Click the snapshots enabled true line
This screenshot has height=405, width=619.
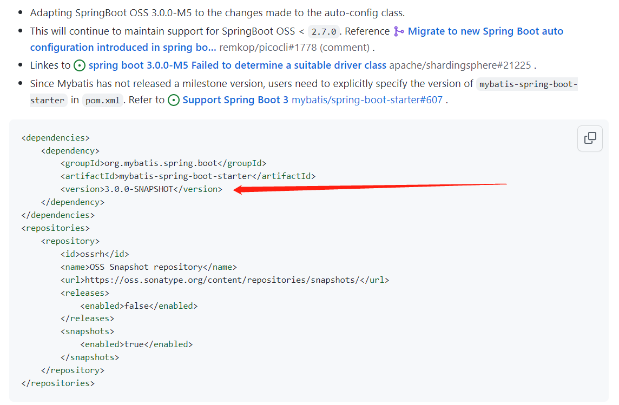(136, 344)
